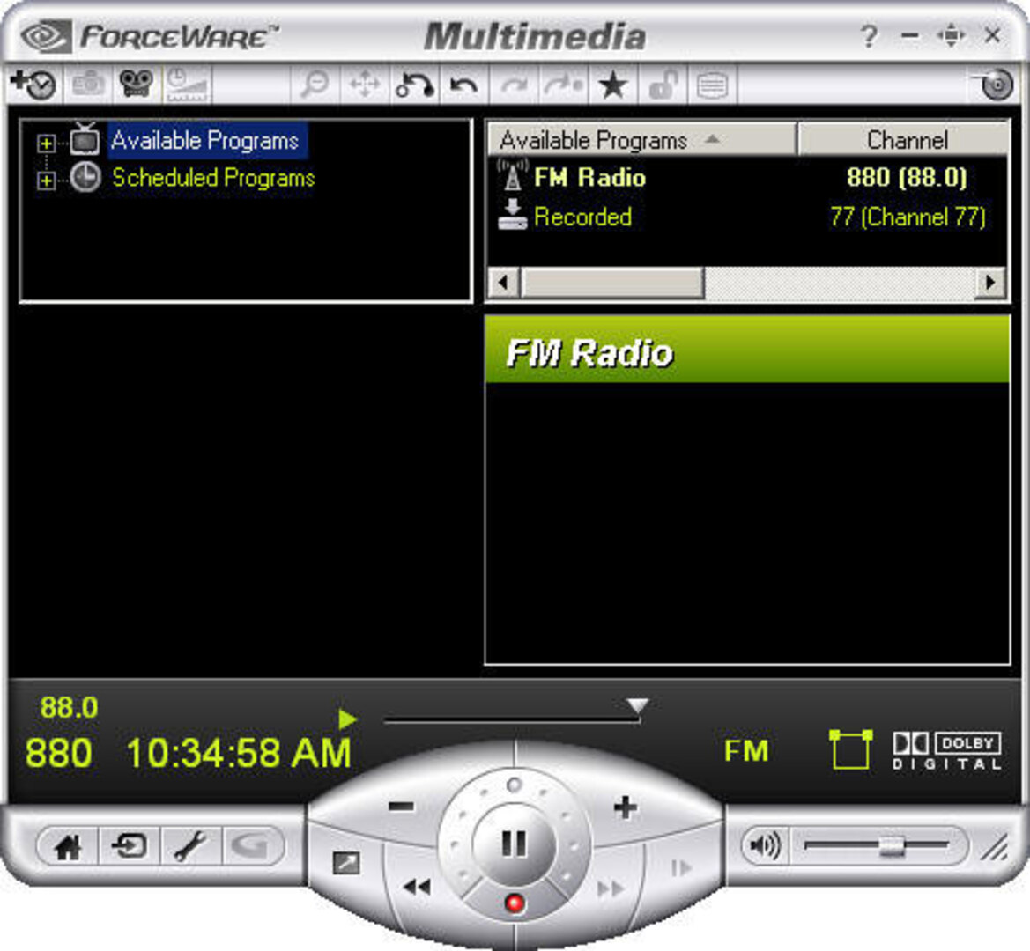
Task: Start recording with the red button
Action: tap(515, 903)
